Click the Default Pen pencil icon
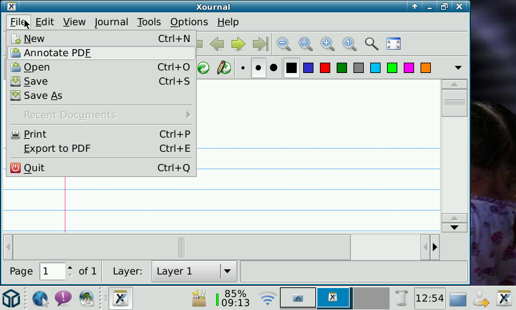This screenshot has height=310, width=516. coord(224,68)
